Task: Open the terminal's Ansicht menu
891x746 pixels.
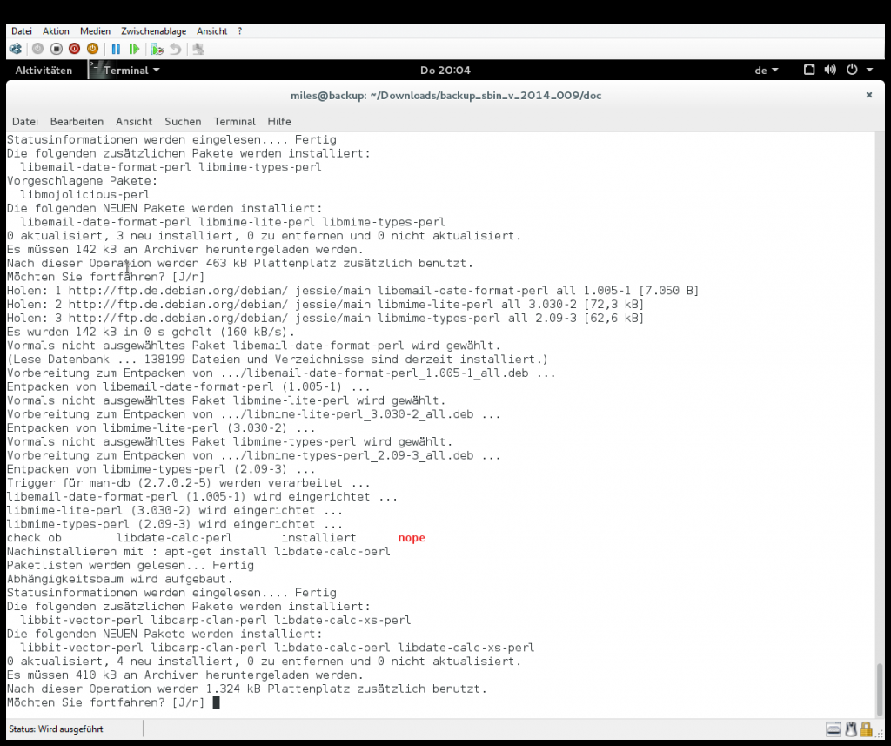Action: point(134,121)
